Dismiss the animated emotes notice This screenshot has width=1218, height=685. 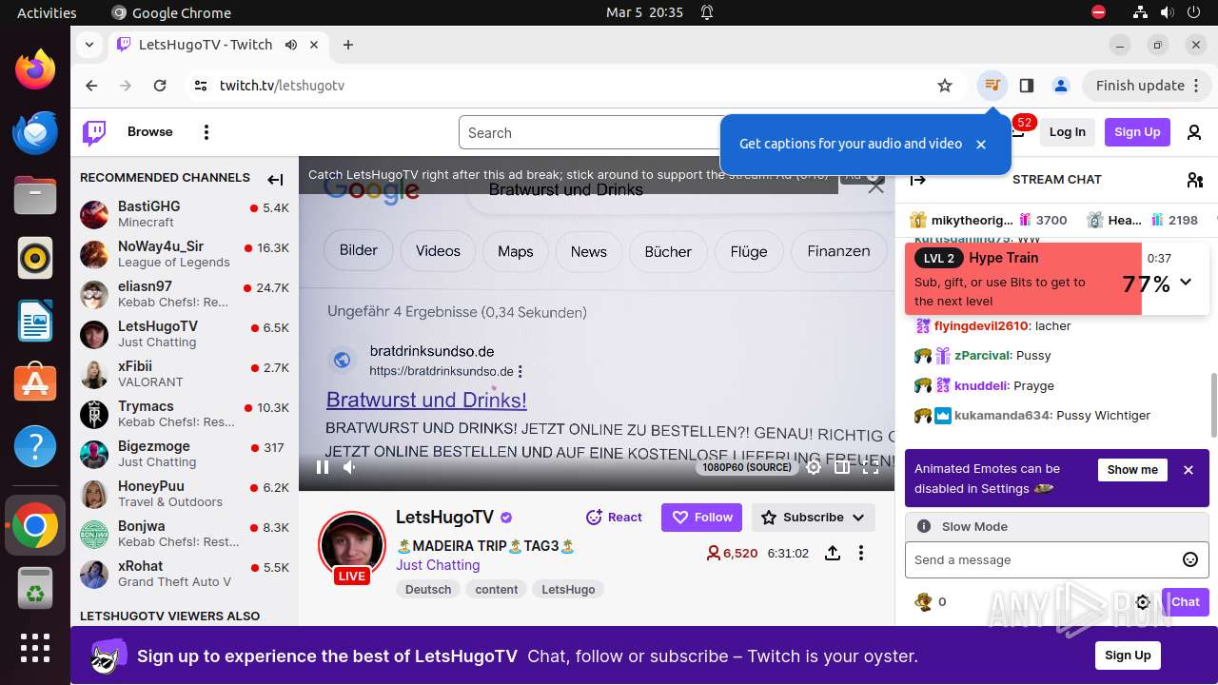coord(1189,470)
